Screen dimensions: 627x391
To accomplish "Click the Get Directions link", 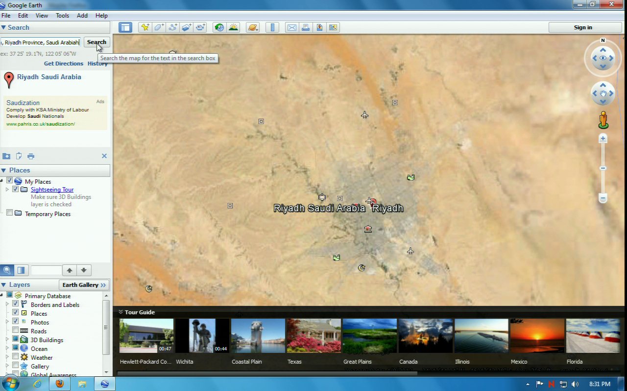I will point(64,64).
